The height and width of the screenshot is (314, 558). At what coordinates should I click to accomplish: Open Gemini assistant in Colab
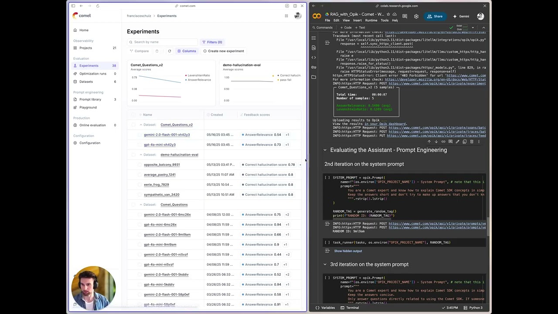[x=461, y=17]
